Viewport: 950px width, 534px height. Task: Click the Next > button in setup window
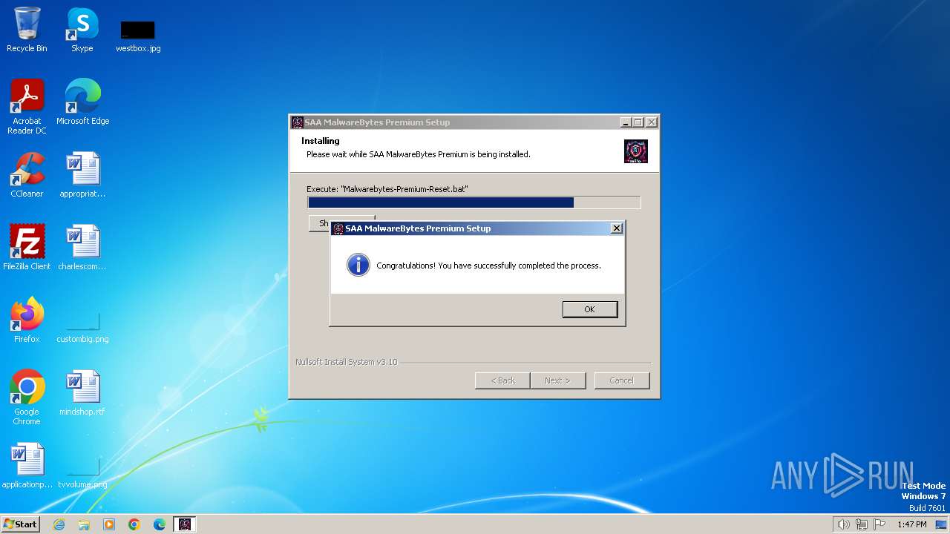pos(557,380)
